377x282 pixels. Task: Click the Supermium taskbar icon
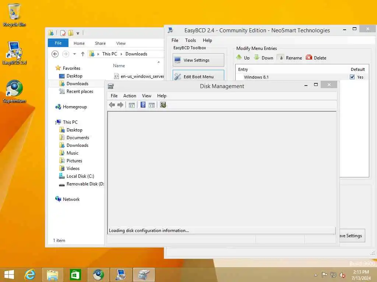pos(98,275)
